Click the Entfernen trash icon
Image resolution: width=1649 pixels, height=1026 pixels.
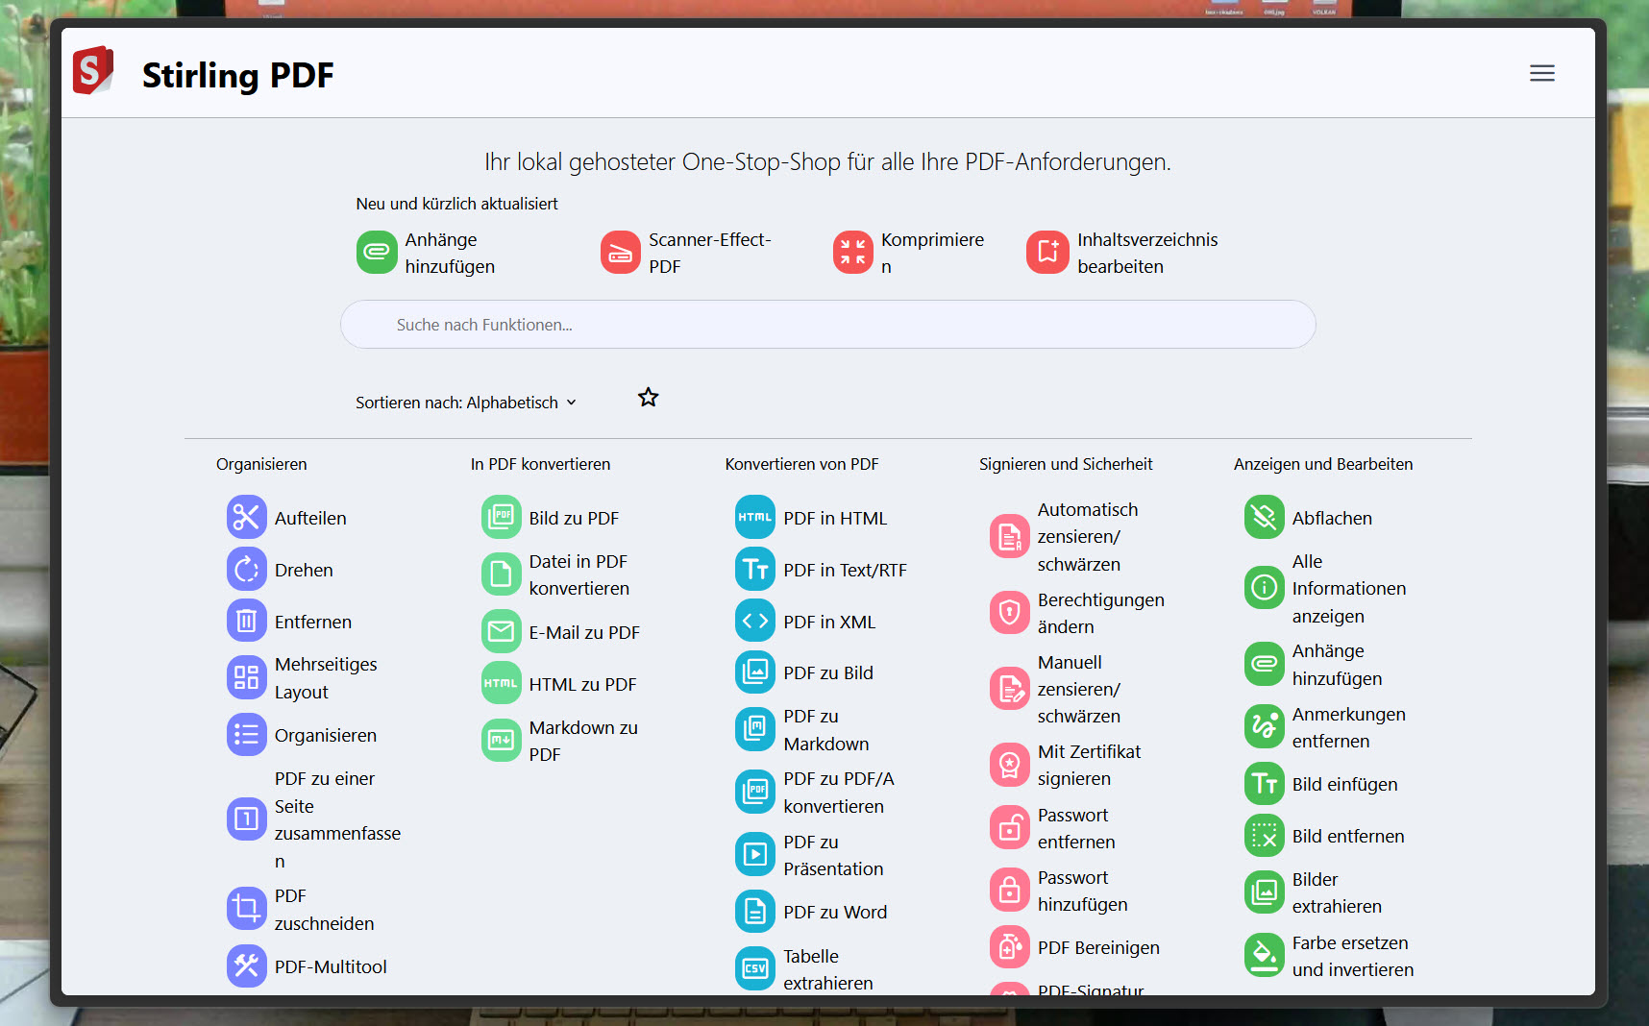246,621
